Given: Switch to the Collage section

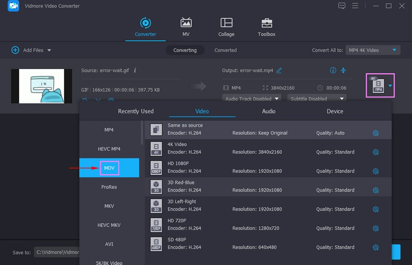Looking at the screenshot, I should (226, 23).
